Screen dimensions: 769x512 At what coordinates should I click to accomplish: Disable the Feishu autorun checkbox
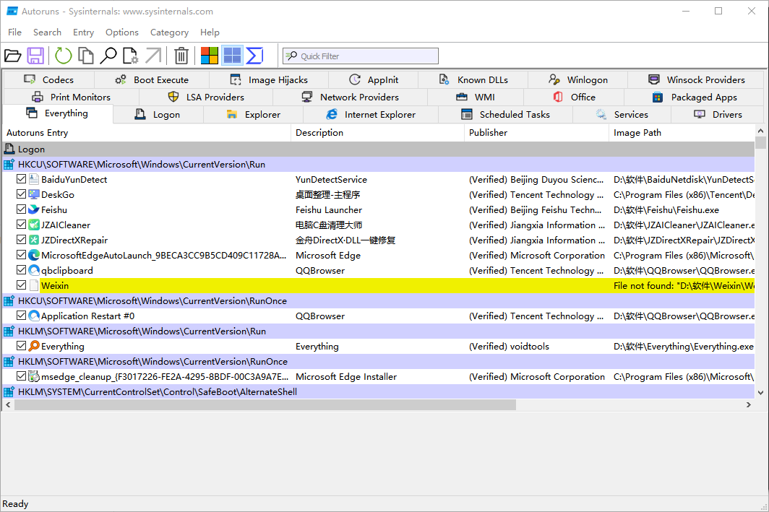click(x=21, y=209)
